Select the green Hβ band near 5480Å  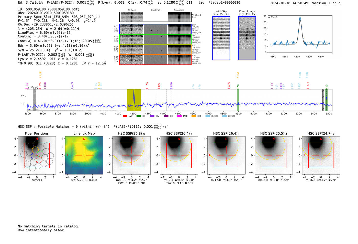(x=326, y=100)
